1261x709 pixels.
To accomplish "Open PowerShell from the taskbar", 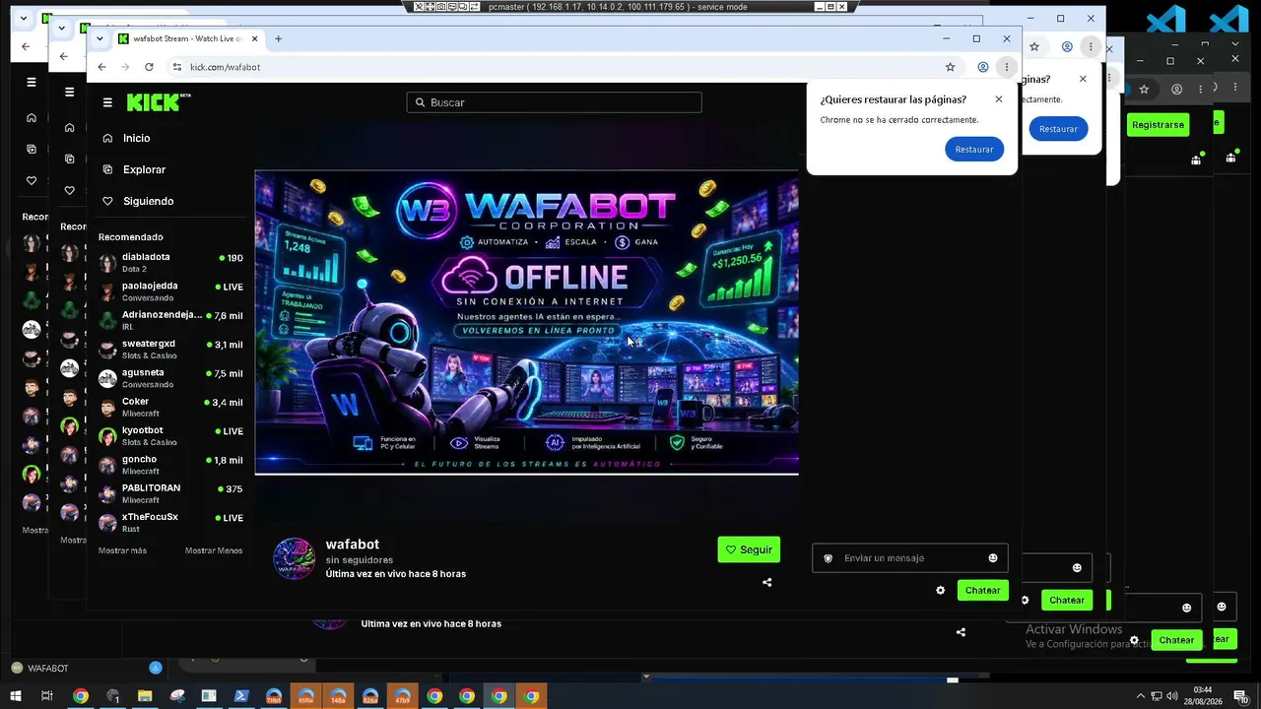I will (240, 696).
